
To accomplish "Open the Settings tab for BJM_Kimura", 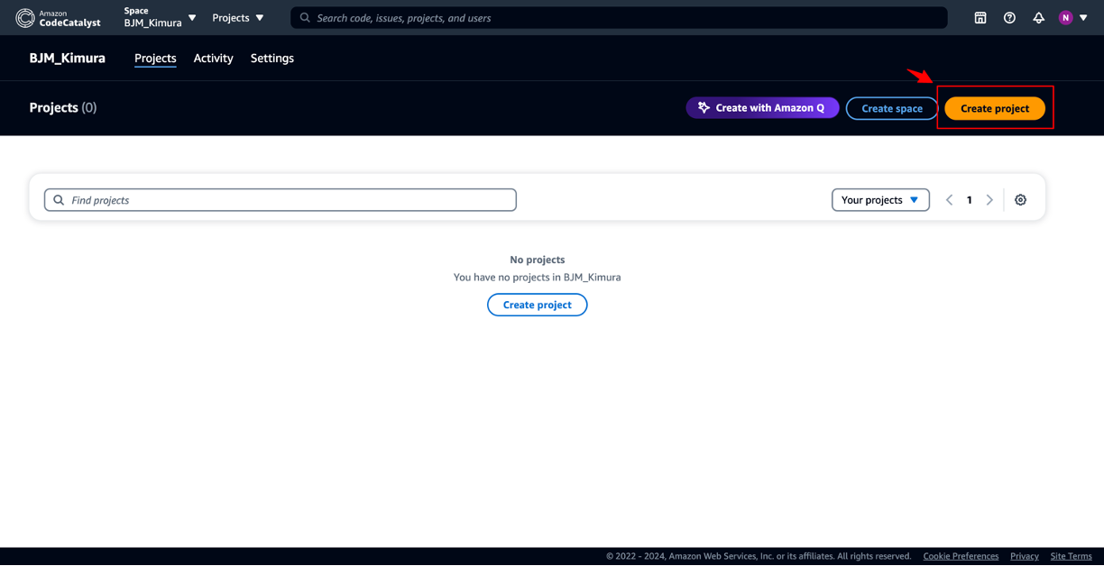I will [x=271, y=58].
